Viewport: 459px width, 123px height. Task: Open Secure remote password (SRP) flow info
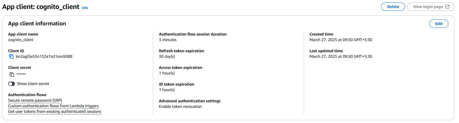point(35,100)
